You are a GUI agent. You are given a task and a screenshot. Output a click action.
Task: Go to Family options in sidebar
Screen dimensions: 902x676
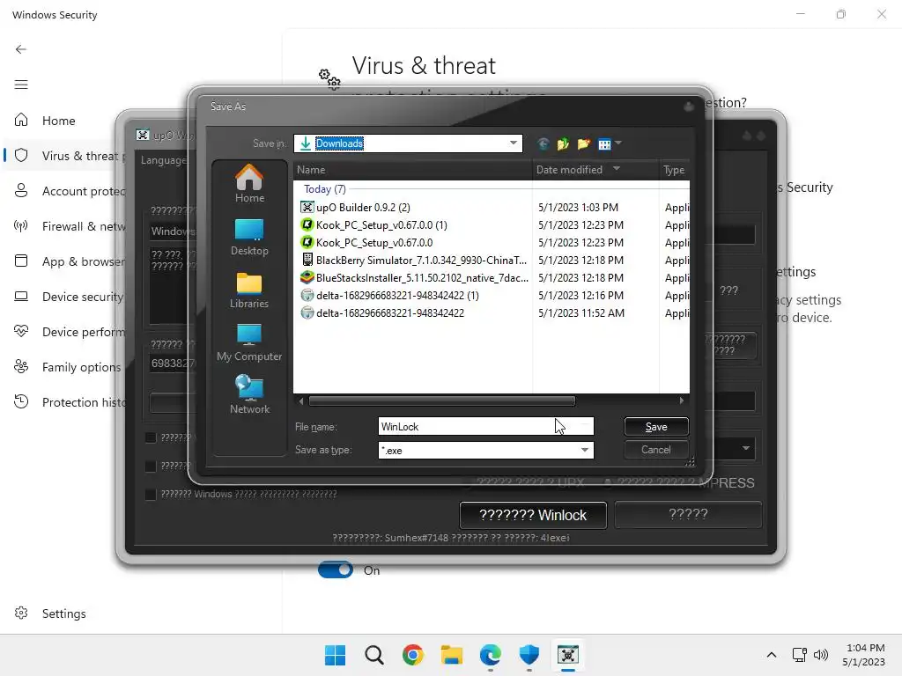click(63, 367)
